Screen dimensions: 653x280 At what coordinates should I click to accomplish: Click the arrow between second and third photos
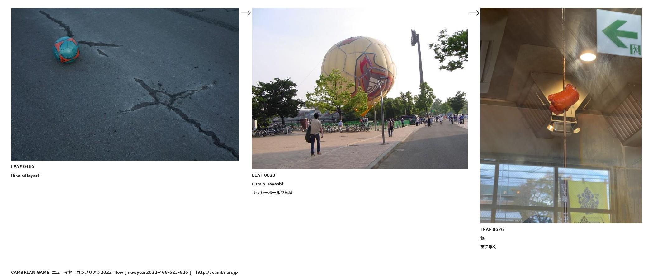(474, 13)
